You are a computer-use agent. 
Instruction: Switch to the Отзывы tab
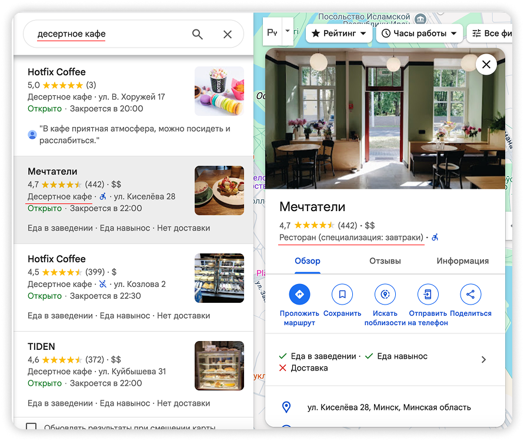(x=385, y=260)
